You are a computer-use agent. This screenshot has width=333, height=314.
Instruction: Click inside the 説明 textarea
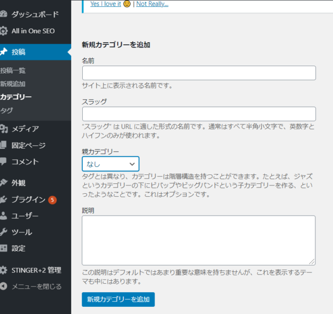[199, 241]
